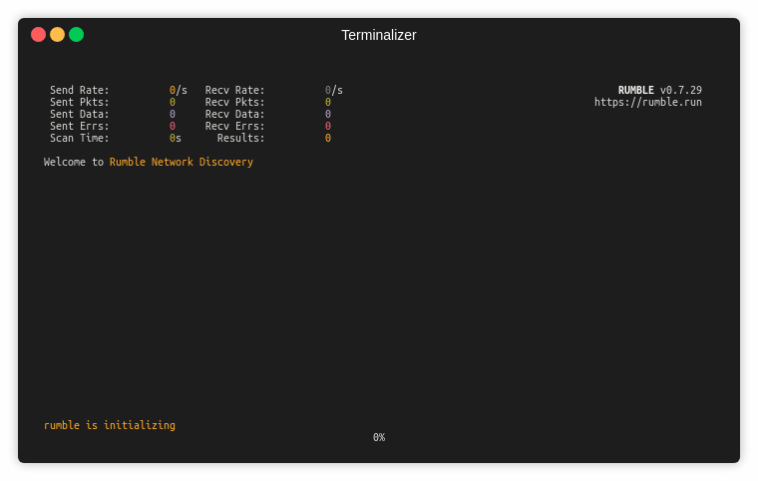
Task: Click the Recv Errs label
Action: tap(235, 126)
